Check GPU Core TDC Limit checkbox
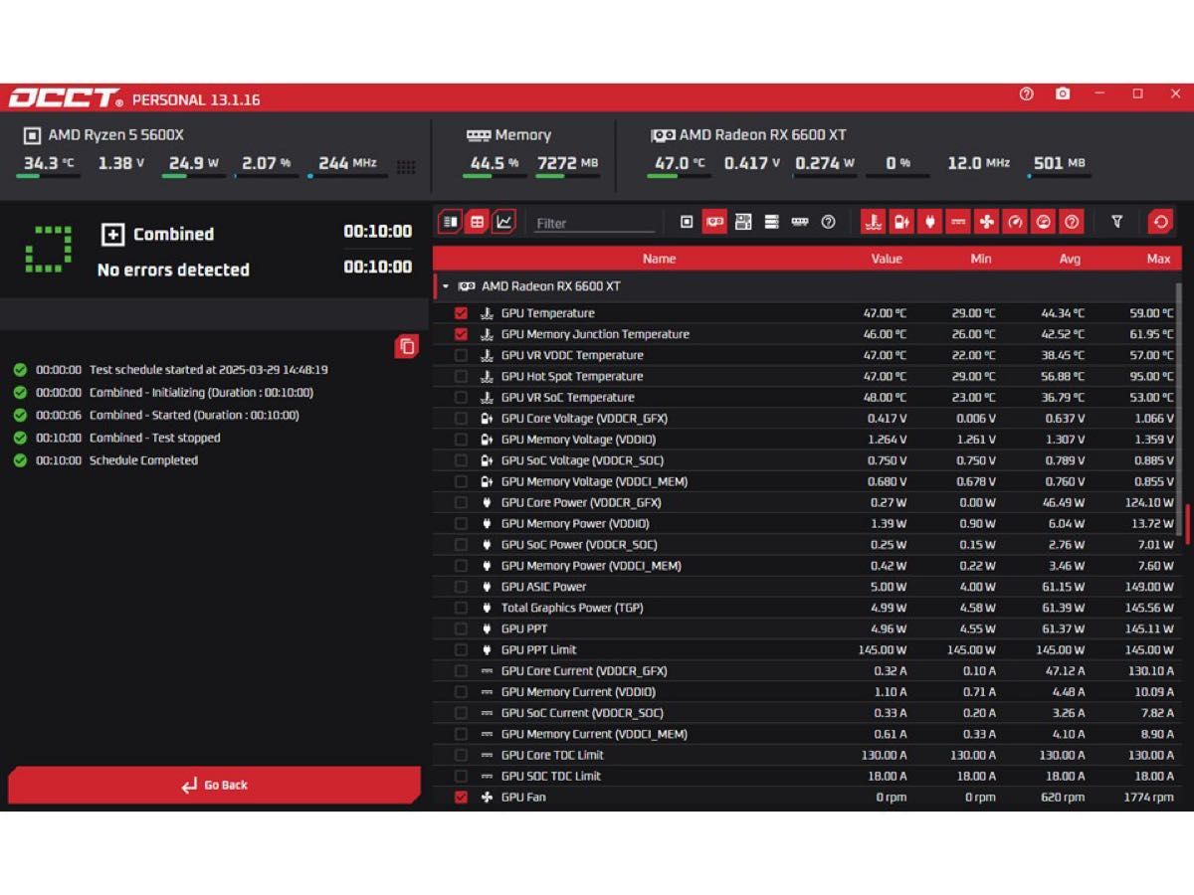This screenshot has width=1194, height=895. pyautogui.click(x=461, y=755)
